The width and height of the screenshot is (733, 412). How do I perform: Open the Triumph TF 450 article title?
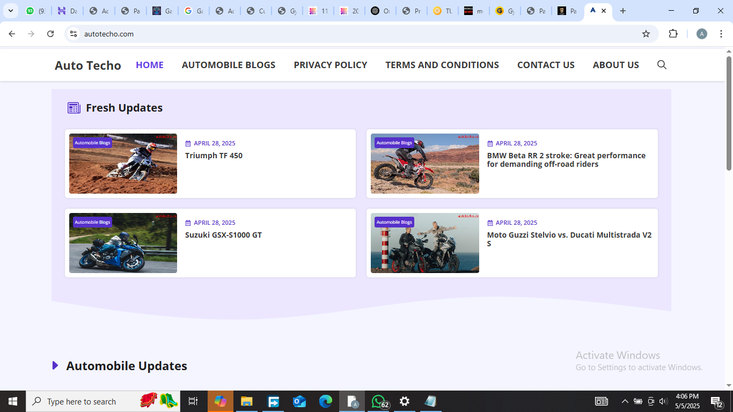214,156
